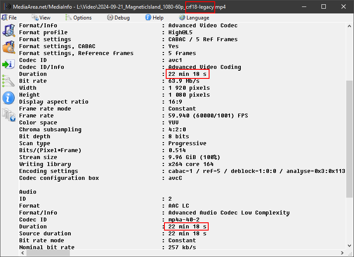Screen dimensions: 354x257
Task: Open the Help menu
Action: point(154,18)
